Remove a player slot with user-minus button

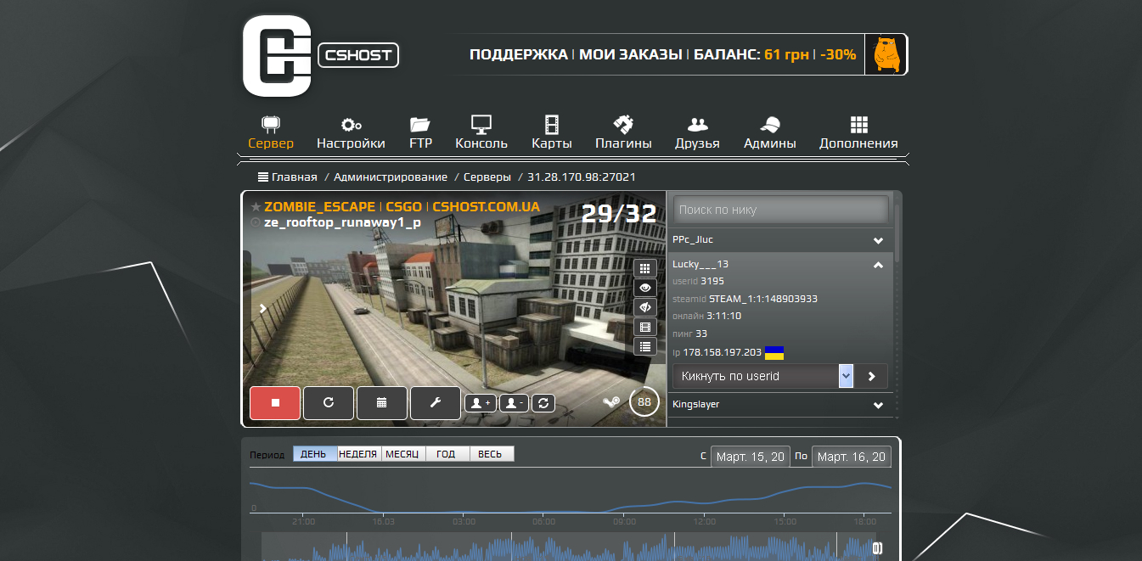click(x=514, y=403)
